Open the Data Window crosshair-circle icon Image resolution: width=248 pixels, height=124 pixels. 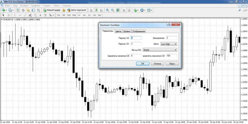click(23, 10)
